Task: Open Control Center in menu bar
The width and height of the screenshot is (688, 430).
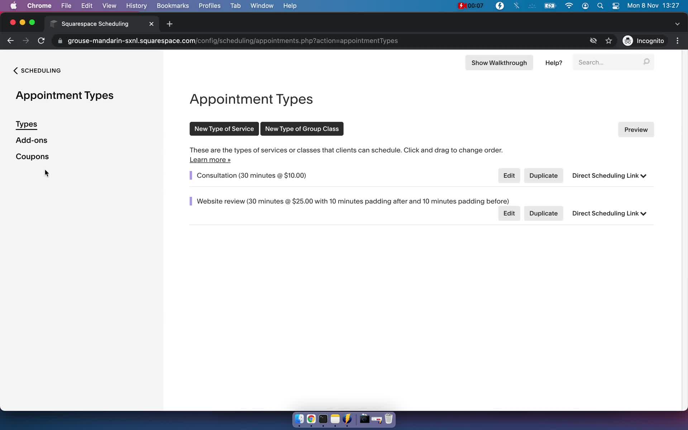Action: pos(616,6)
